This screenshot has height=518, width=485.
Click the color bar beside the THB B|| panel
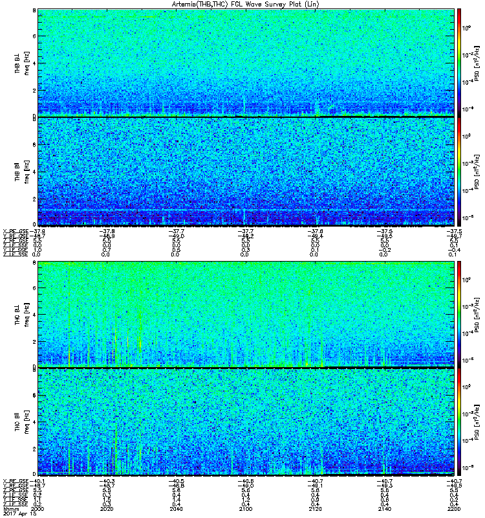459,172
